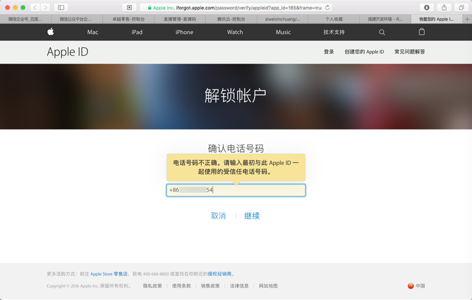Switch to the 个人收藏 tab

[334, 19]
